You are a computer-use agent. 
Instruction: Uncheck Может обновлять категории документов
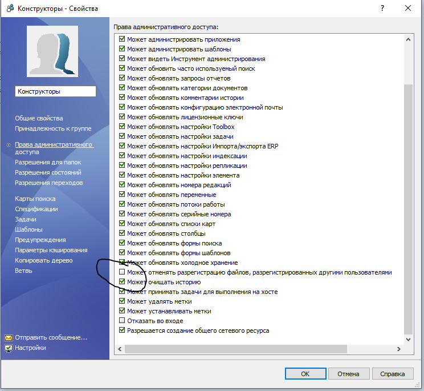122,88
